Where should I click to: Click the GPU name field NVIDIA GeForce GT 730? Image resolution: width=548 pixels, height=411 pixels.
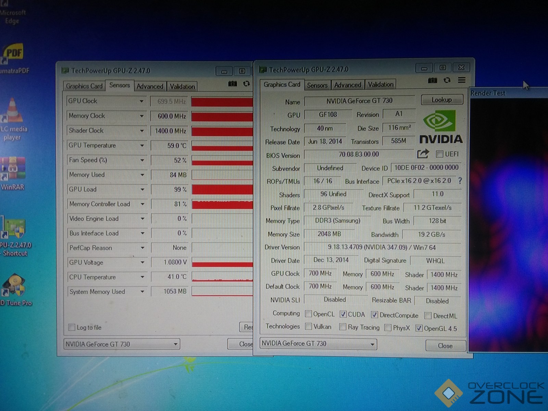pyautogui.click(x=359, y=101)
